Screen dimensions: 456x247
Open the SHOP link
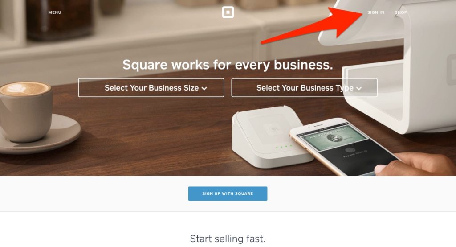401,12
